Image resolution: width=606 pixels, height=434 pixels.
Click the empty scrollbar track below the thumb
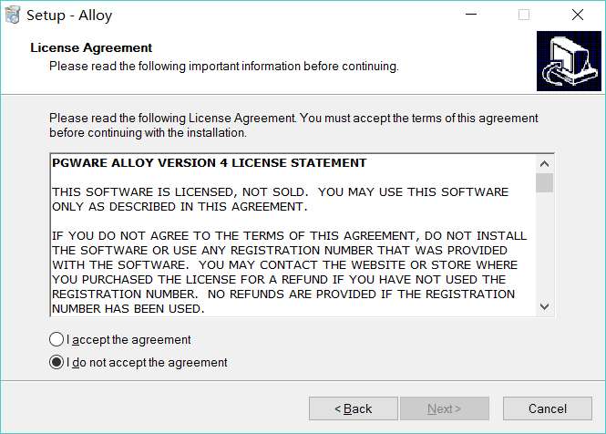(544, 245)
